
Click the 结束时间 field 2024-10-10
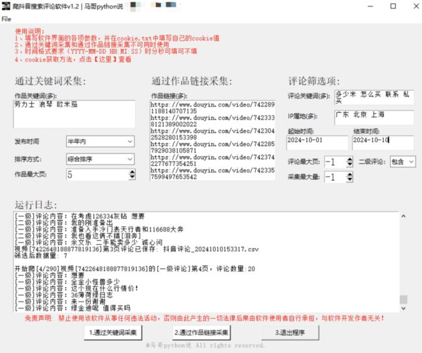383,143
